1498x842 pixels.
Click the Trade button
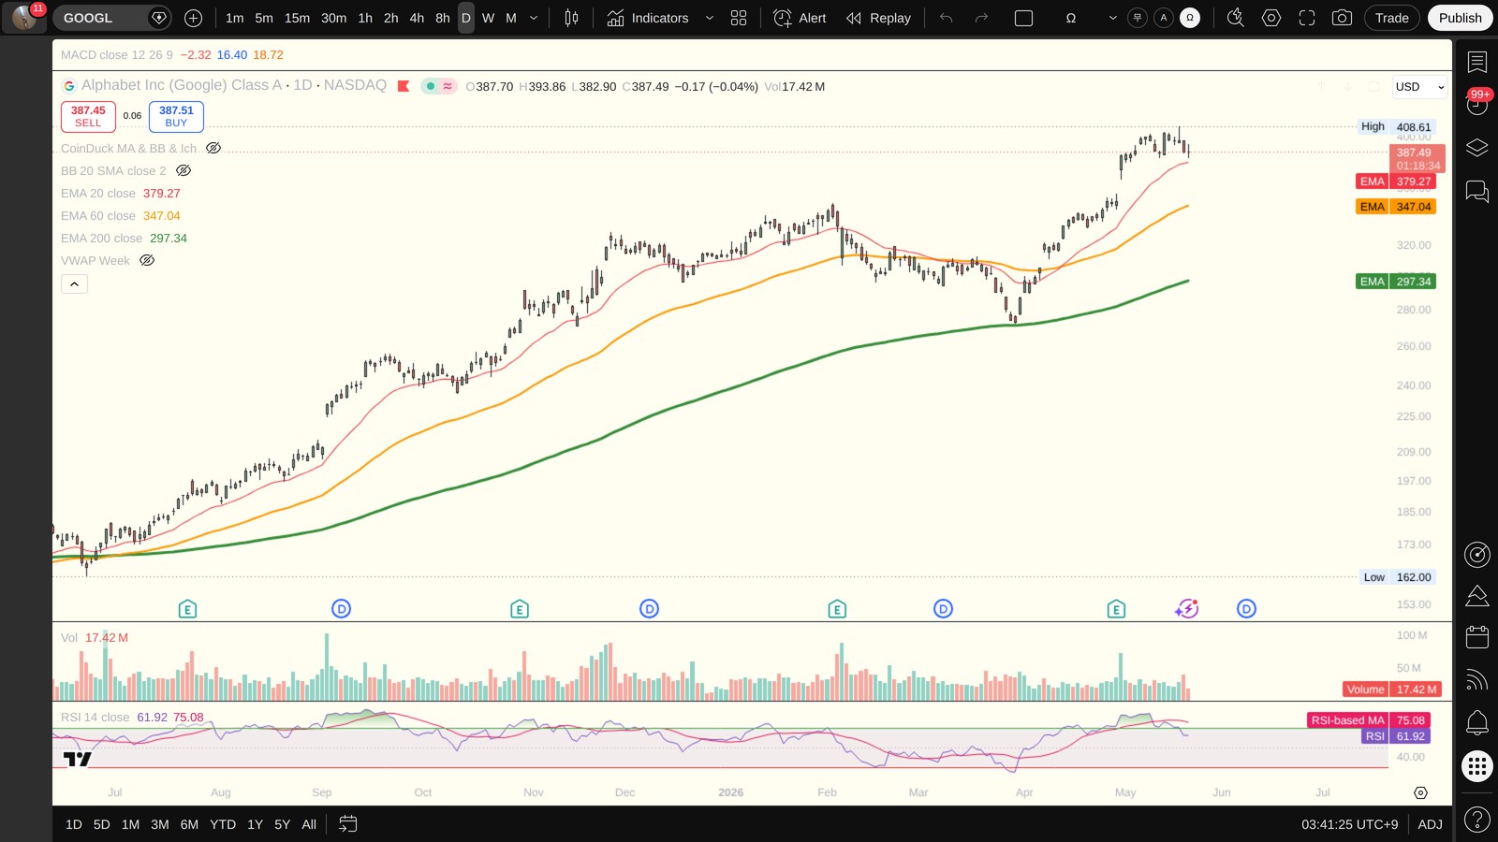1391,18
